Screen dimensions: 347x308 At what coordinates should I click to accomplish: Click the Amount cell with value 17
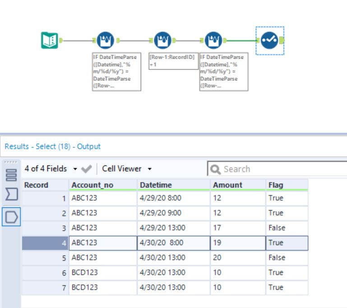pyautogui.click(x=238, y=228)
